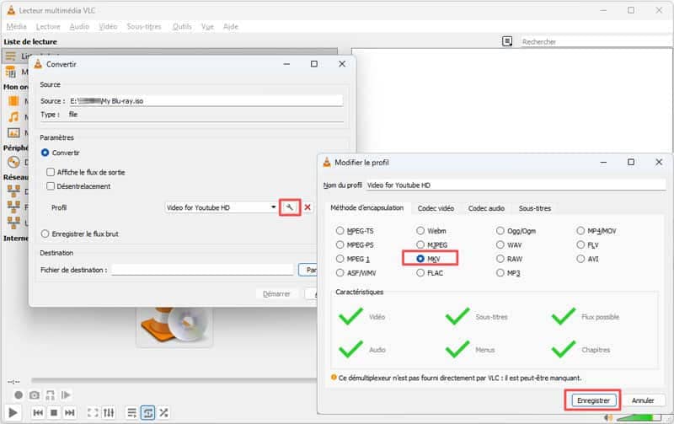Toggle the loop playback icon
Screen dimensions: 674x424
point(147,412)
